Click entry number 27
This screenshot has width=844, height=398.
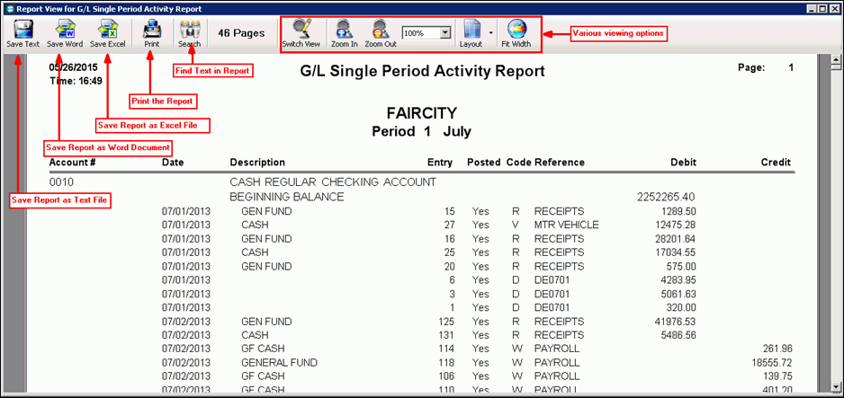(x=450, y=225)
